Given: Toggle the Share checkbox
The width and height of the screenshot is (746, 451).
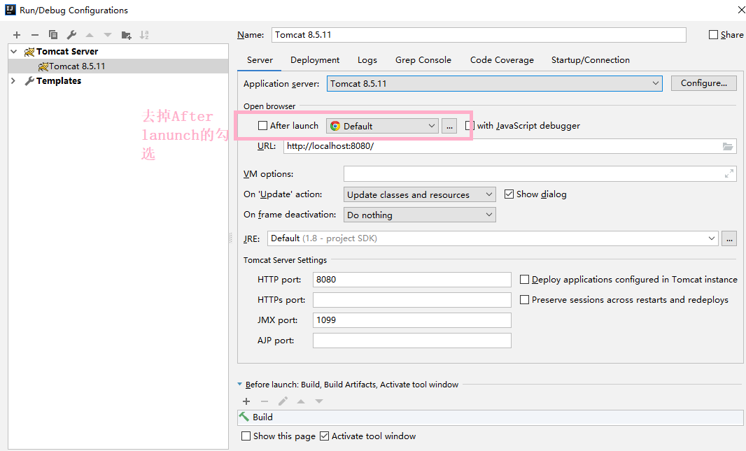Looking at the screenshot, I should (x=713, y=35).
